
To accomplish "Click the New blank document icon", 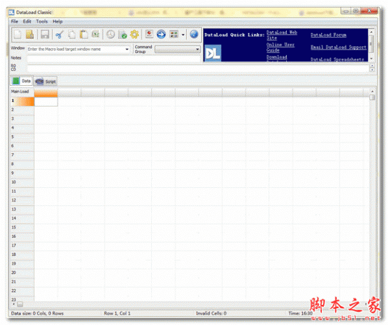I will (18, 34).
